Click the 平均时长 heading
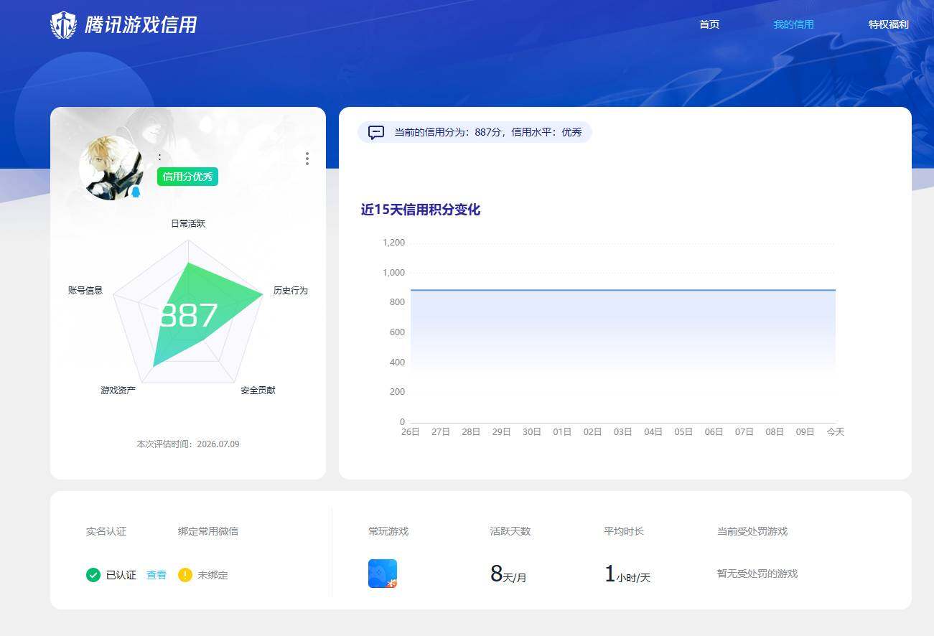Viewport: 934px width, 636px height. tap(624, 531)
